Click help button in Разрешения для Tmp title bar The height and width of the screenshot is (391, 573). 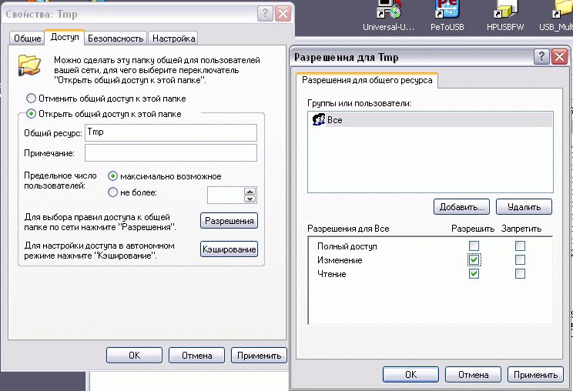[542, 58]
